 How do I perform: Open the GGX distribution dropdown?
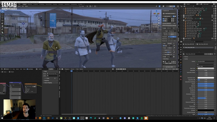[205, 64]
